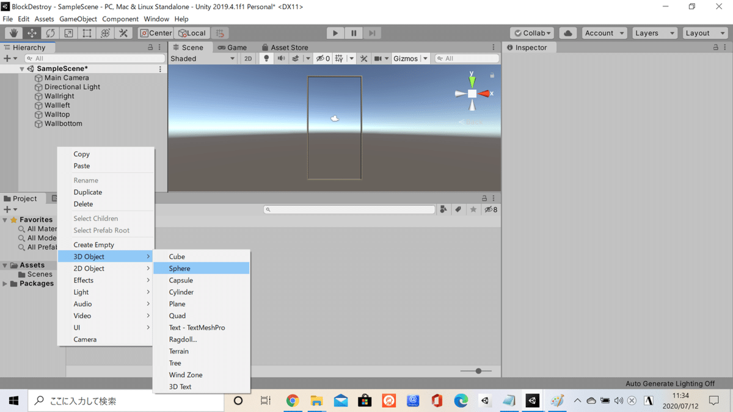Open the Layout dropdown
733x412 pixels.
[x=704, y=33]
